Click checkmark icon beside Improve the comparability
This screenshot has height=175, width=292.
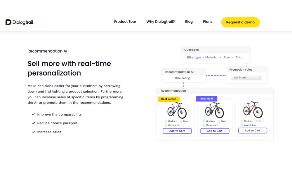coord(34,115)
